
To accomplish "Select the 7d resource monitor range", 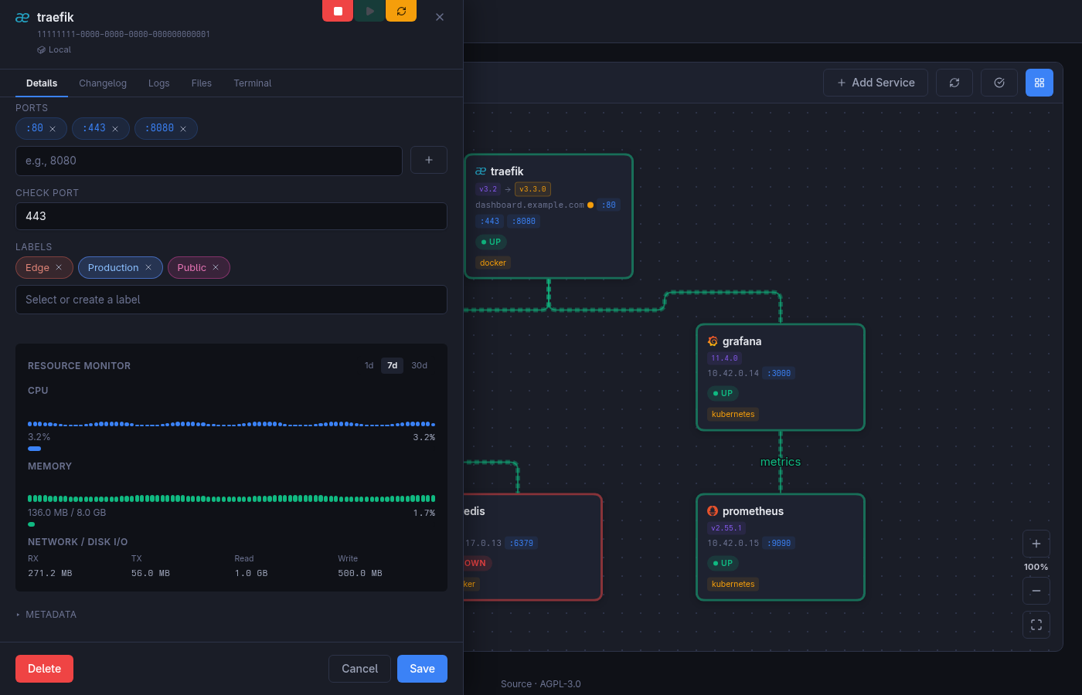I will 393,365.
